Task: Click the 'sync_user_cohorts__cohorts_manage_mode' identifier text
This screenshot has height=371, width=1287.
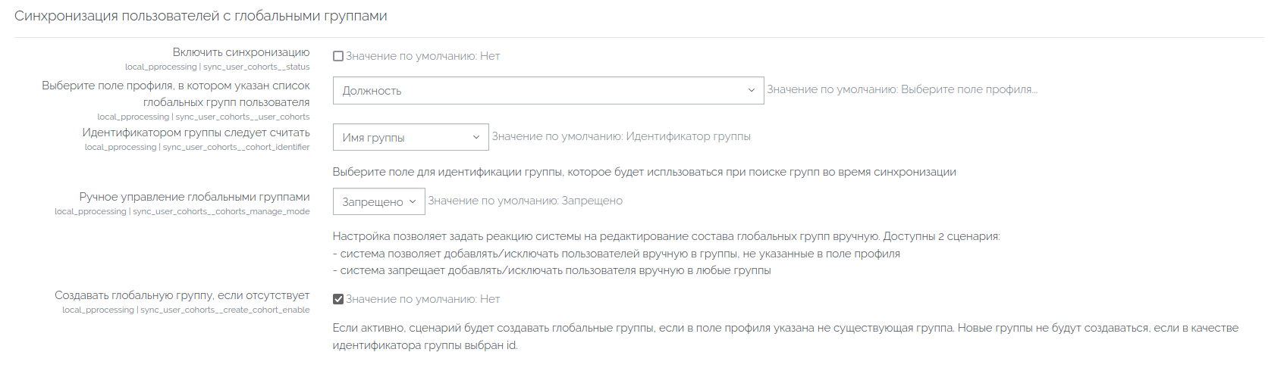Action: 221,211
